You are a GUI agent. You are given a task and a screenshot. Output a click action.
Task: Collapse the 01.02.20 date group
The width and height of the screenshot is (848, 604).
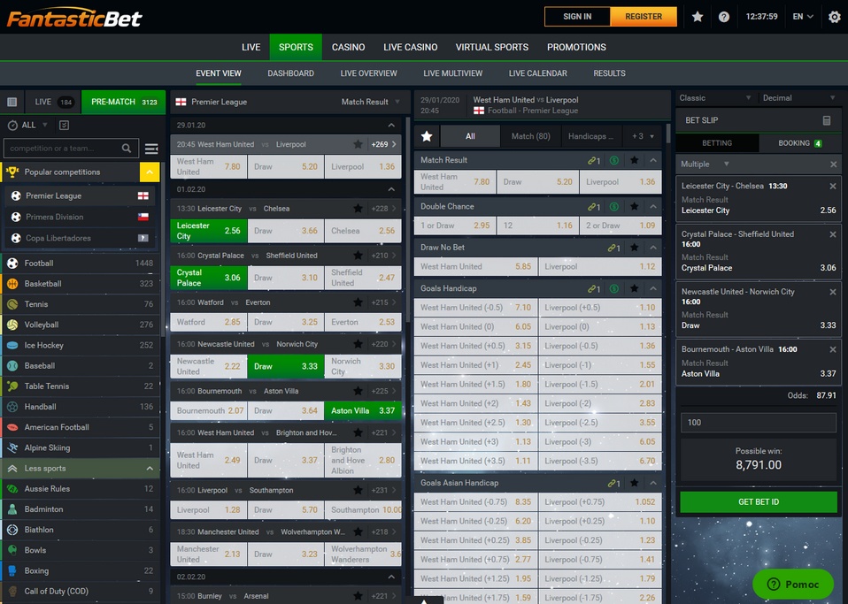pos(391,189)
